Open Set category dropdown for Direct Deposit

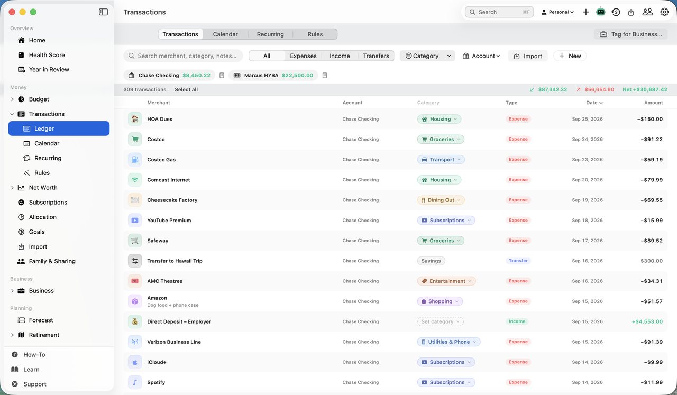[x=441, y=321]
